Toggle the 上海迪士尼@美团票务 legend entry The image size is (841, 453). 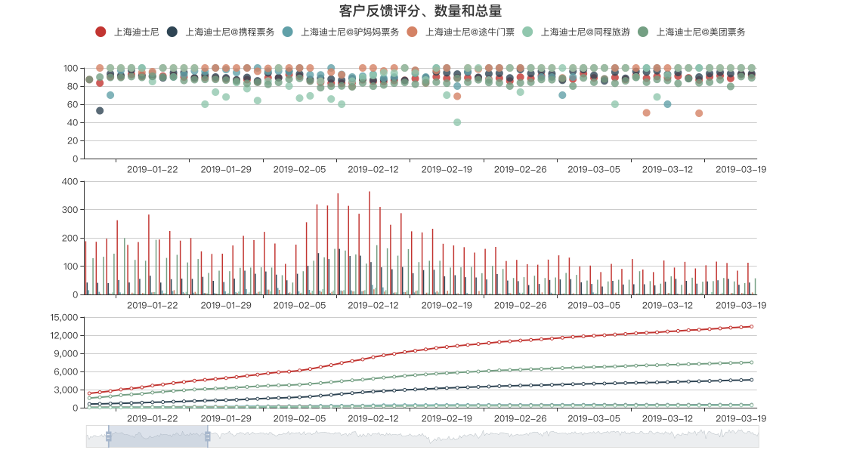pyautogui.click(x=691, y=32)
